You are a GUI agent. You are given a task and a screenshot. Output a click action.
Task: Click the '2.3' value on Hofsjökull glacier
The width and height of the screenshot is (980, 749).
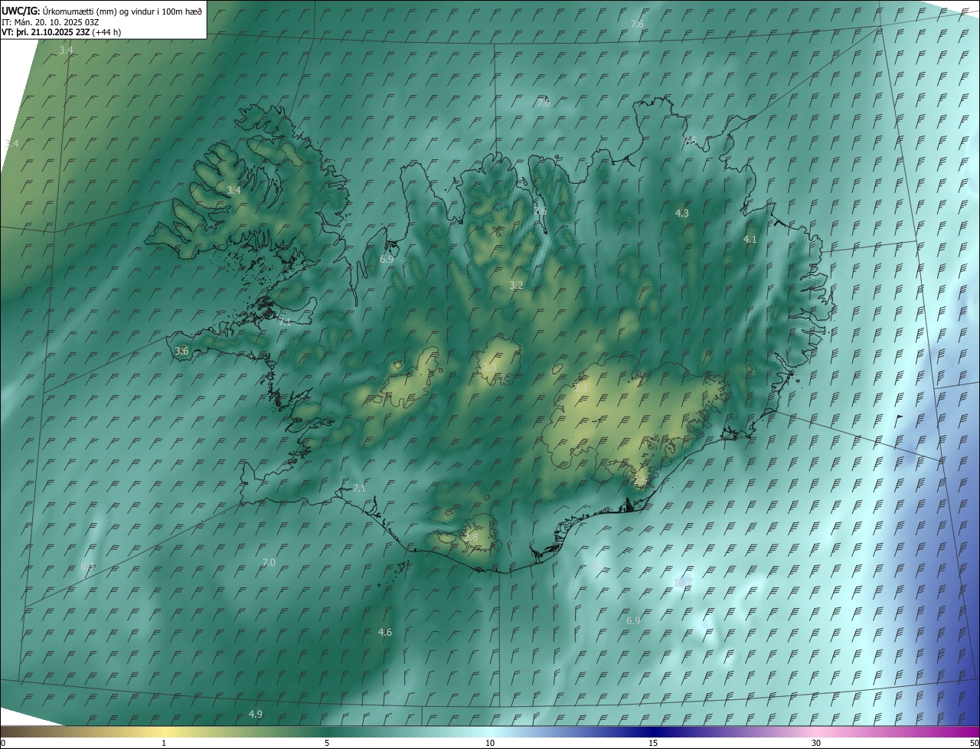point(488,367)
